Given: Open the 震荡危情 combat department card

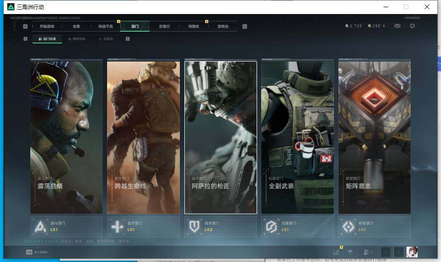Looking at the screenshot, I should pyautogui.click(x=66, y=137).
